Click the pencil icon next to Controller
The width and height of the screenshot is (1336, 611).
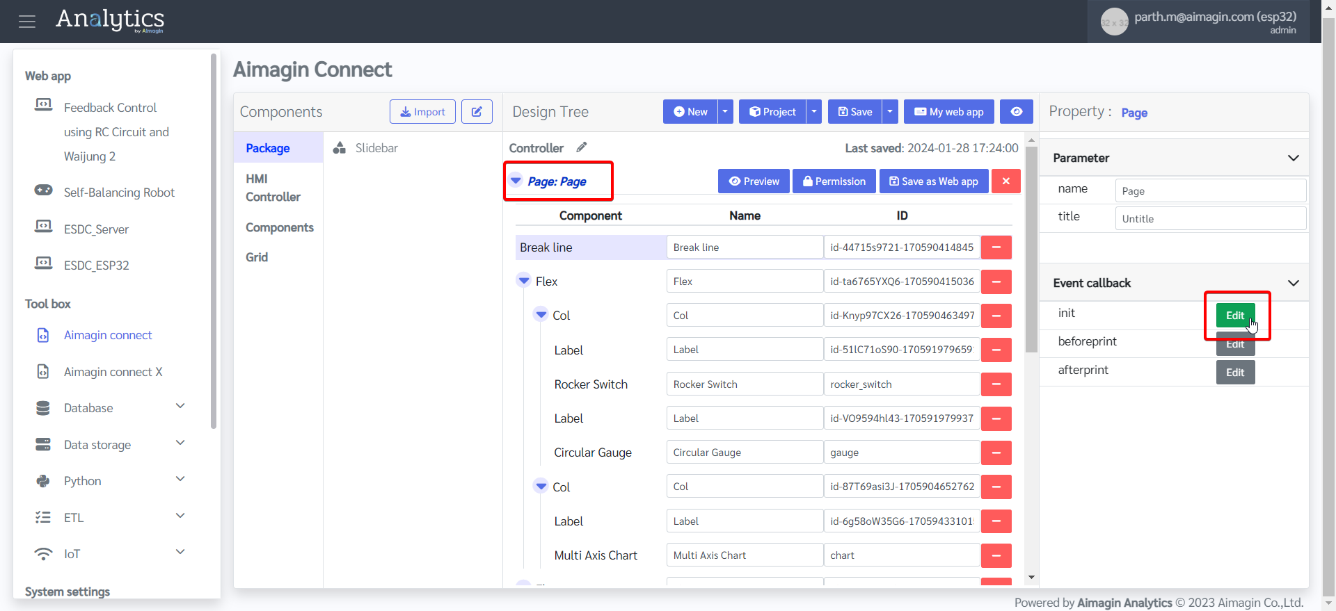click(x=582, y=147)
